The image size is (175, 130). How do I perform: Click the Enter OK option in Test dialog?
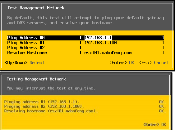coord(122,63)
